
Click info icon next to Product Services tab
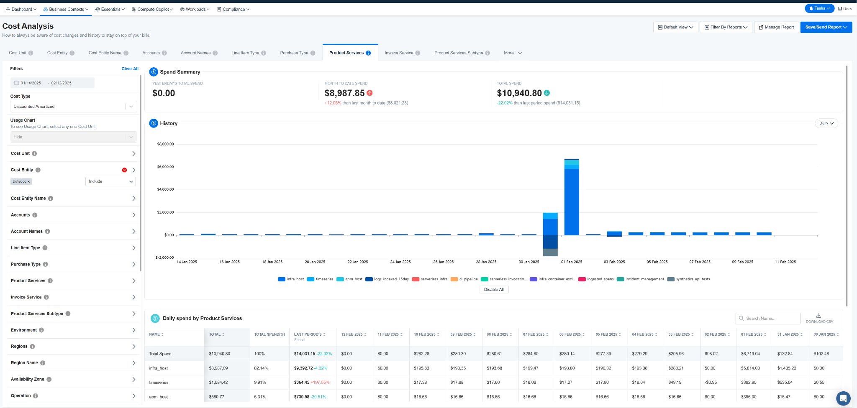(368, 53)
